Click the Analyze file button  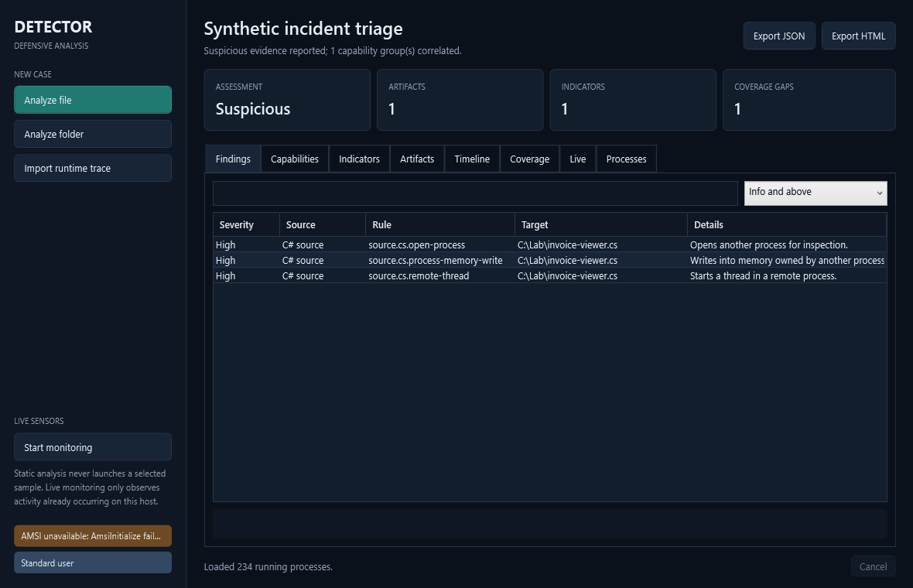[x=93, y=100]
